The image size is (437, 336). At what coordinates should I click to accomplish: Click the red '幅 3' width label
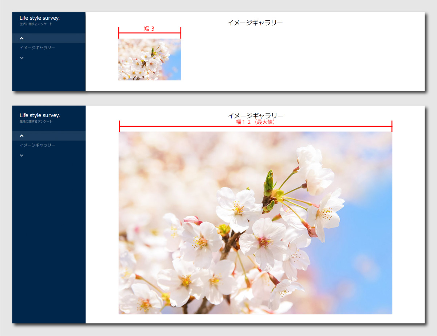point(149,28)
